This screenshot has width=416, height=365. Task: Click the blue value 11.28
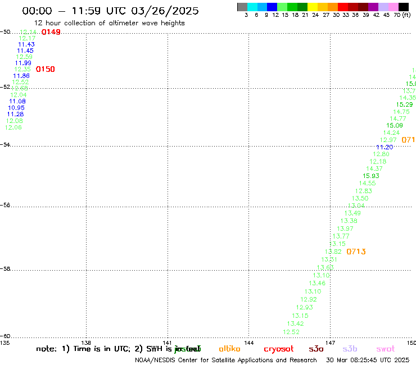(15, 114)
